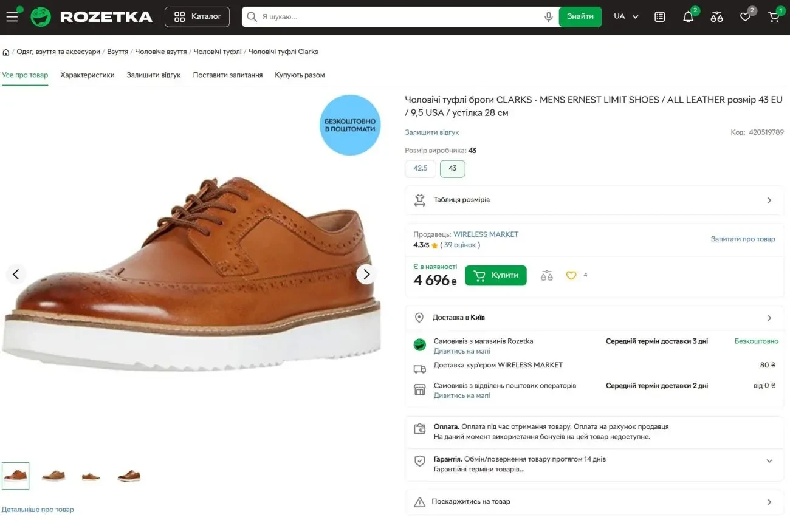Open the Купують разом tab
Viewport: 790px width, 523px height.
coord(300,75)
